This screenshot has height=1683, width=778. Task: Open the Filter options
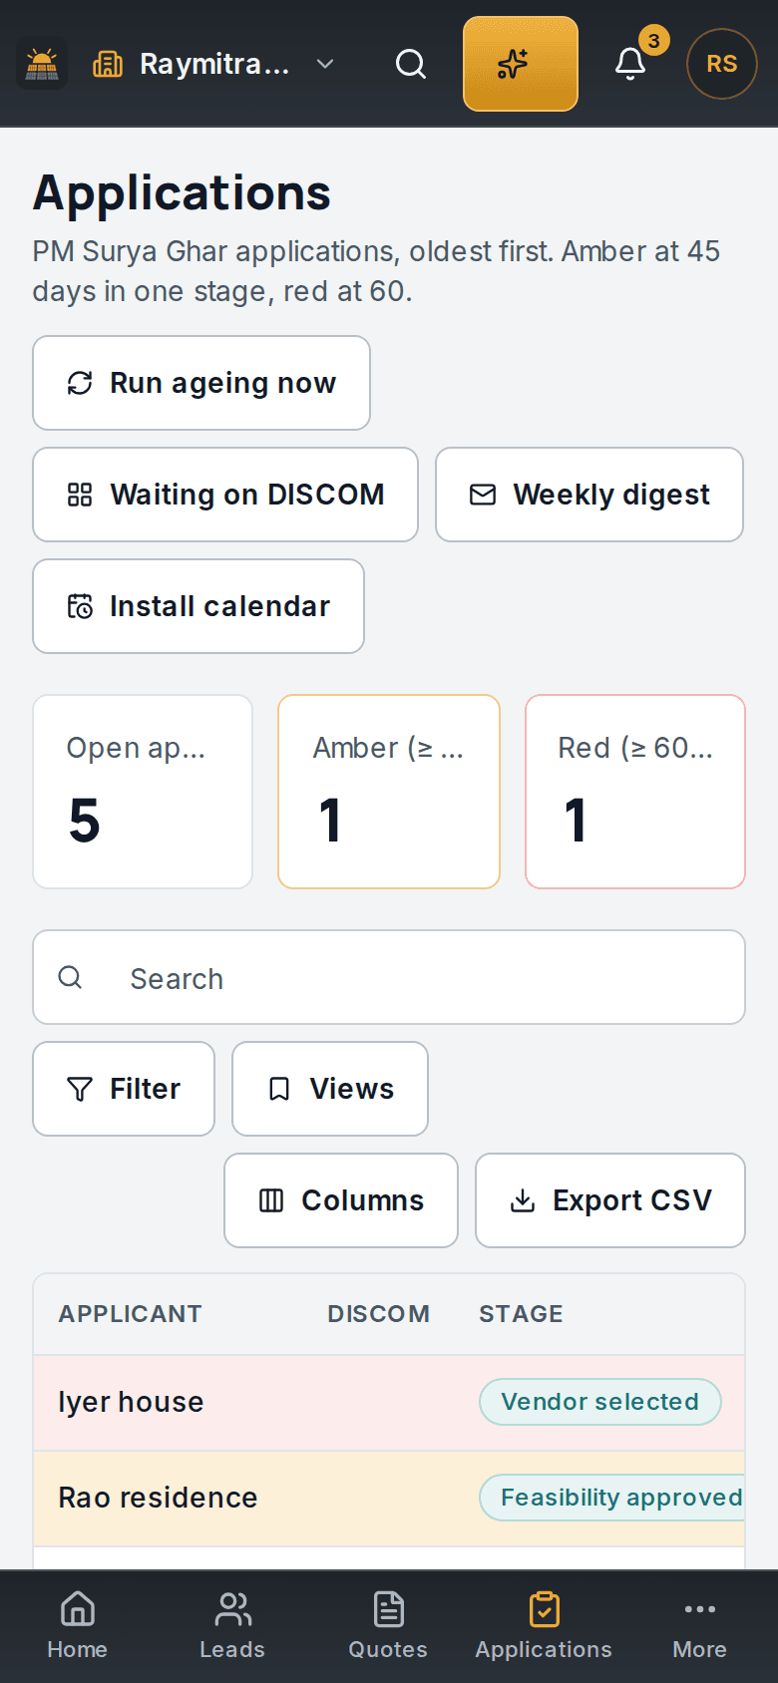click(x=124, y=1089)
